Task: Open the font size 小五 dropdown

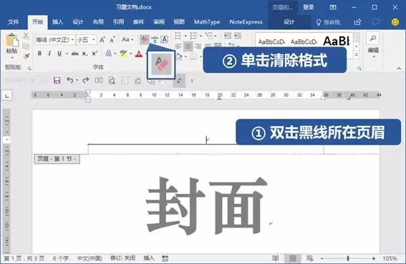Action: (x=86, y=39)
